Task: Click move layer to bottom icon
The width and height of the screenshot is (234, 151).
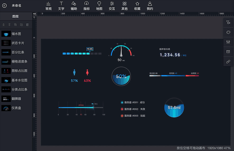Action: click(9, 25)
